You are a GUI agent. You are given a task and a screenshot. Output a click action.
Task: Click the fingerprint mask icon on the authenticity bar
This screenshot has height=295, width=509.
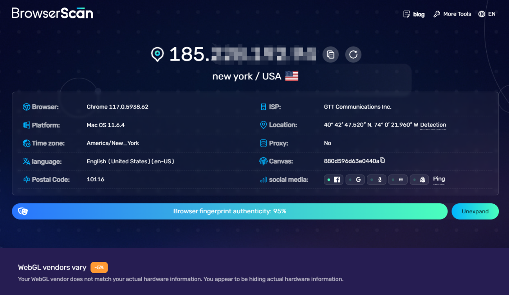tap(23, 211)
